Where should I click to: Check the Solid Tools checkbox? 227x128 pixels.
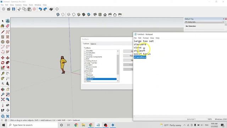coord(85,77)
